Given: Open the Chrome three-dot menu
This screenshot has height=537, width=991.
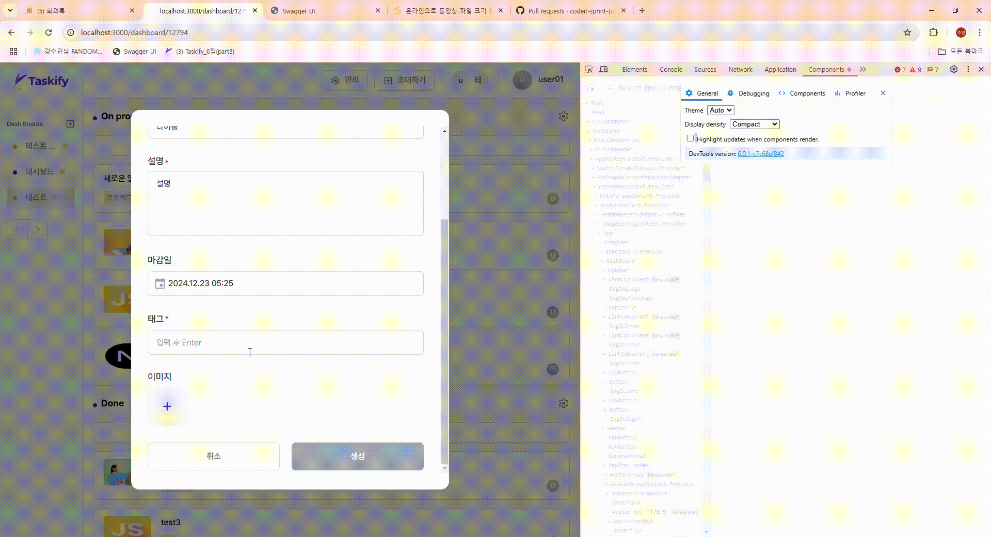Looking at the screenshot, I should [x=980, y=33].
